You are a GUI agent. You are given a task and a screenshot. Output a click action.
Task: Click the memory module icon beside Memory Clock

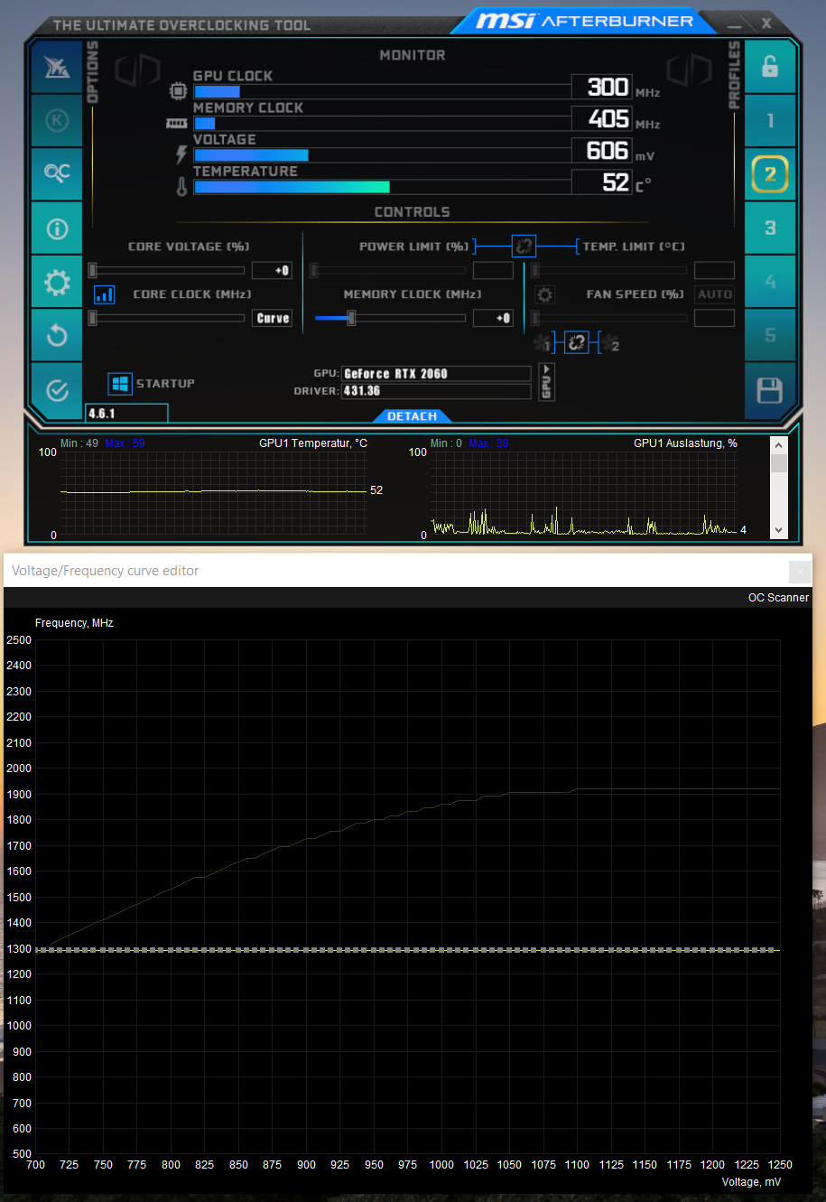point(176,123)
